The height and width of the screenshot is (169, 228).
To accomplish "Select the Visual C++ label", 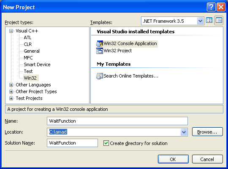I will 27,31.
